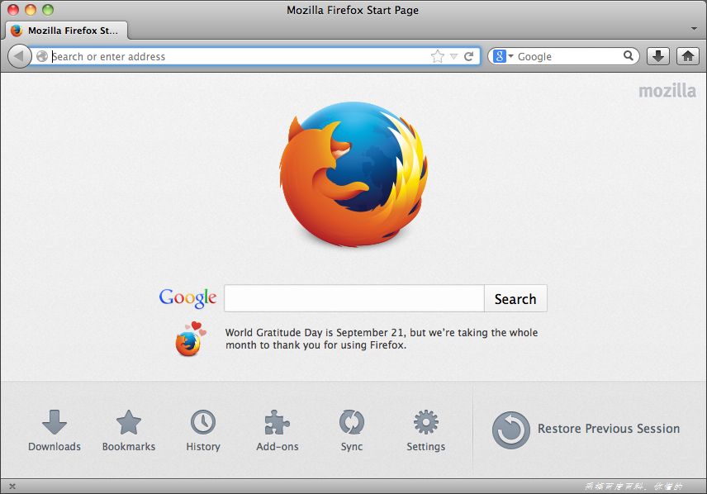Click the Search button beside Google box

pos(515,299)
